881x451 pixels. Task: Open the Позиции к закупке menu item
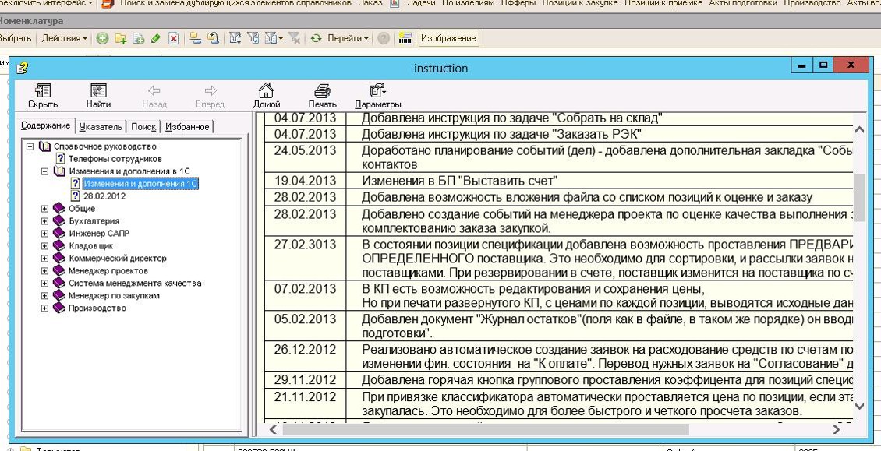click(580, 3)
